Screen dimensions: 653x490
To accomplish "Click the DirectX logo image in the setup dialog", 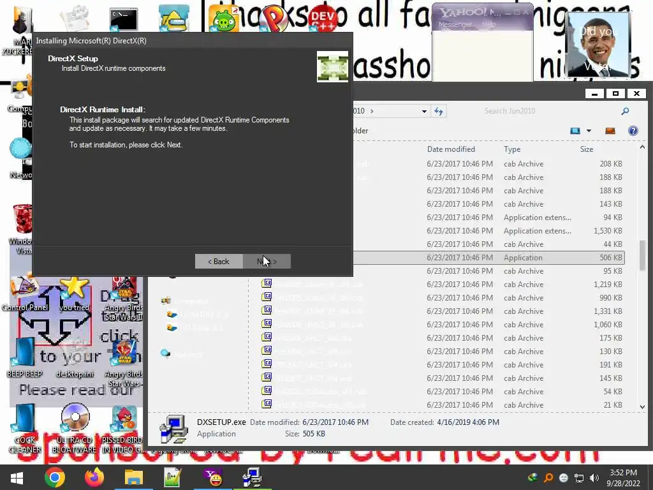I will tap(332, 66).
